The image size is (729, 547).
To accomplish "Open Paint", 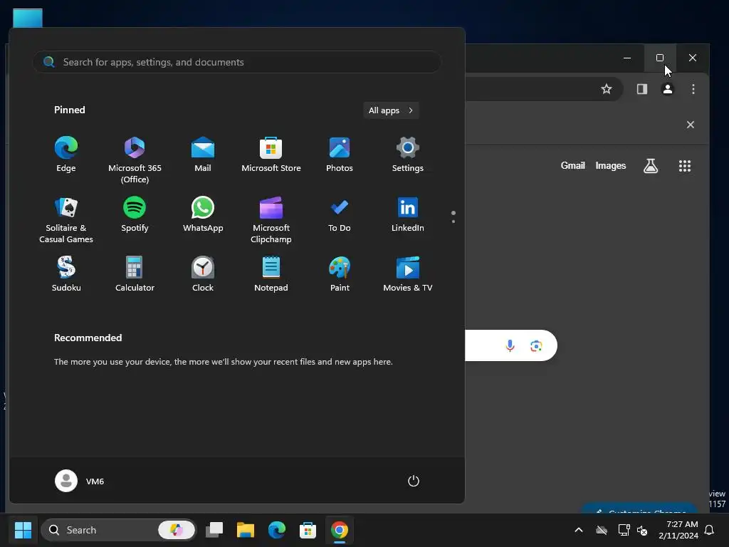I will 340,274.
